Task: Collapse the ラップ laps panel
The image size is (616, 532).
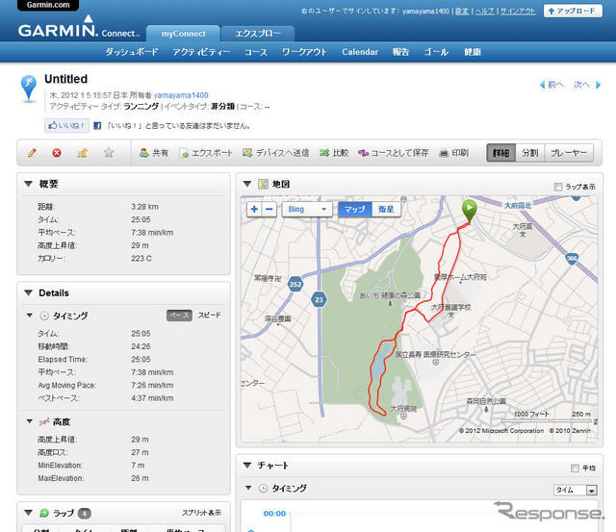Action: [28, 513]
